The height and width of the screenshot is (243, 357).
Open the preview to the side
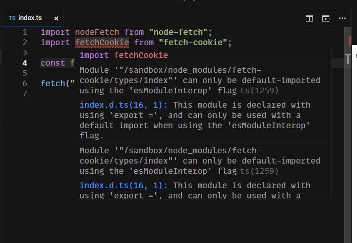(x=326, y=18)
